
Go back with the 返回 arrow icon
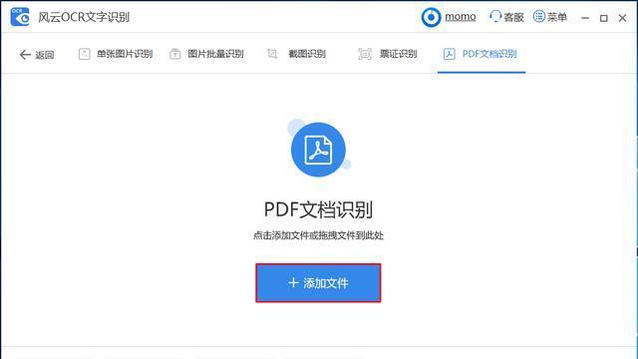tap(25, 55)
